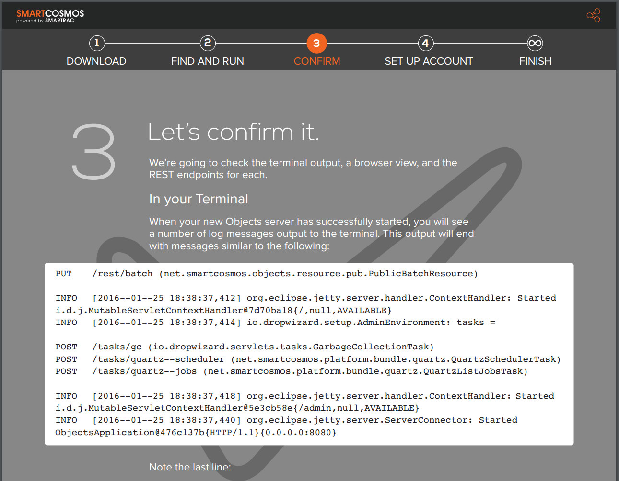Select the orange step 3 circle

tap(316, 44)
